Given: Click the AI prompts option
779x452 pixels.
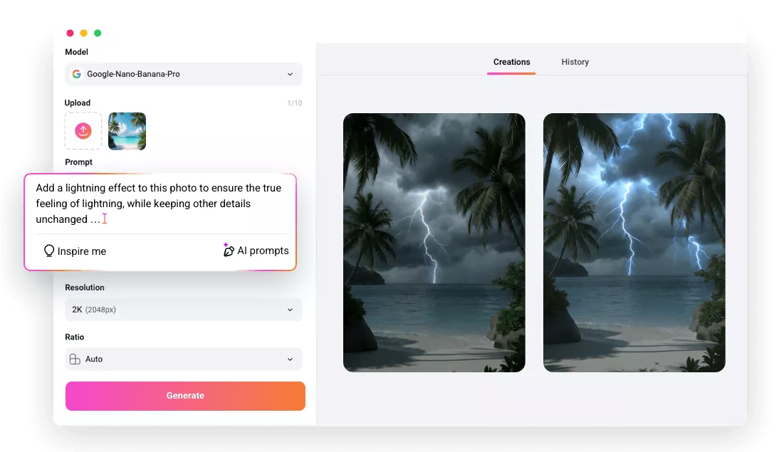Looking at the screenshot, I should [x=262, y=251].
